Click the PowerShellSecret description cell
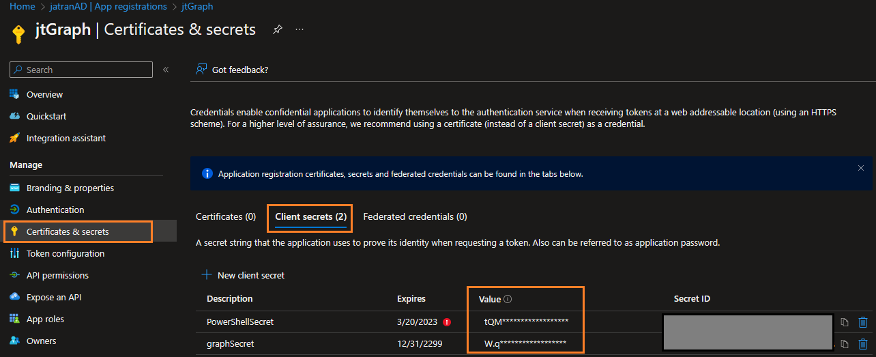Image resolution: width=876 pixels, height=357 pixels. point(240,322)
